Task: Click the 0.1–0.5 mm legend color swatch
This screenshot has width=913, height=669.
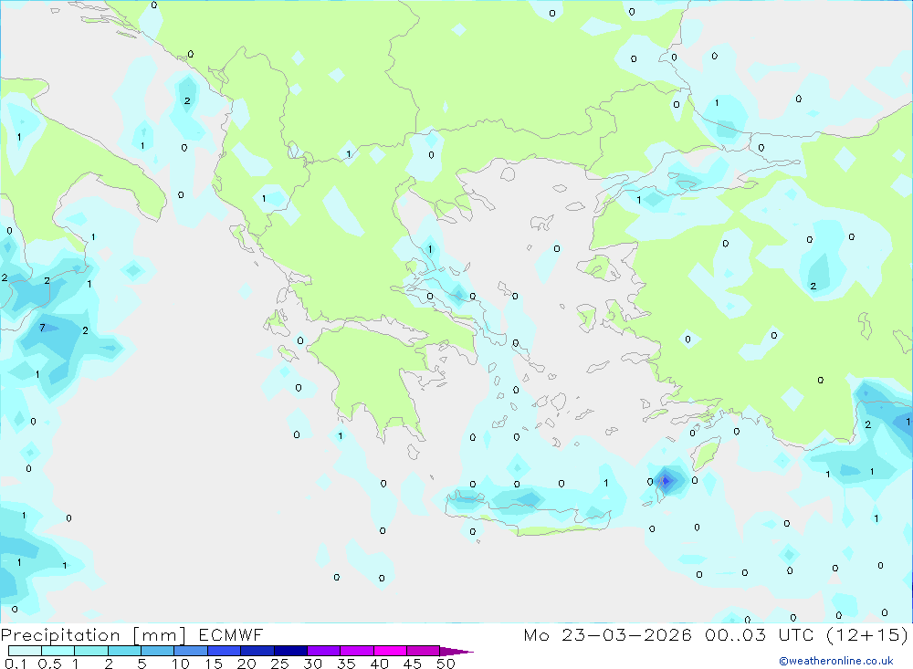Action: pyautogui.click(x=25, y=651)
